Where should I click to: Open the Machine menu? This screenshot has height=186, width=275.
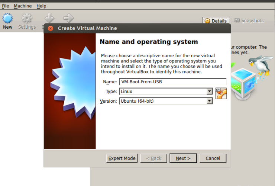click(x=23, y=6)
